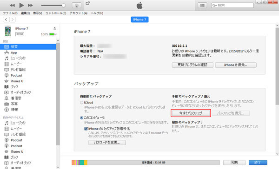Select 概要 in the sidebar
279x169 pixels.
28,47
